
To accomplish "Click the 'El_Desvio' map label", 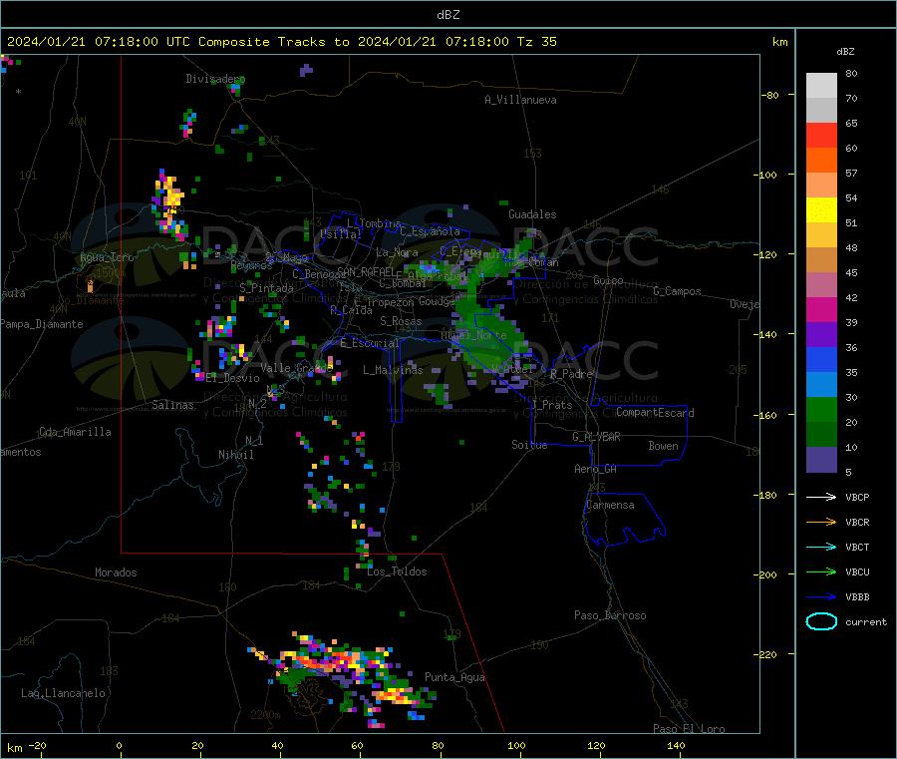I will tap(233, 378).
